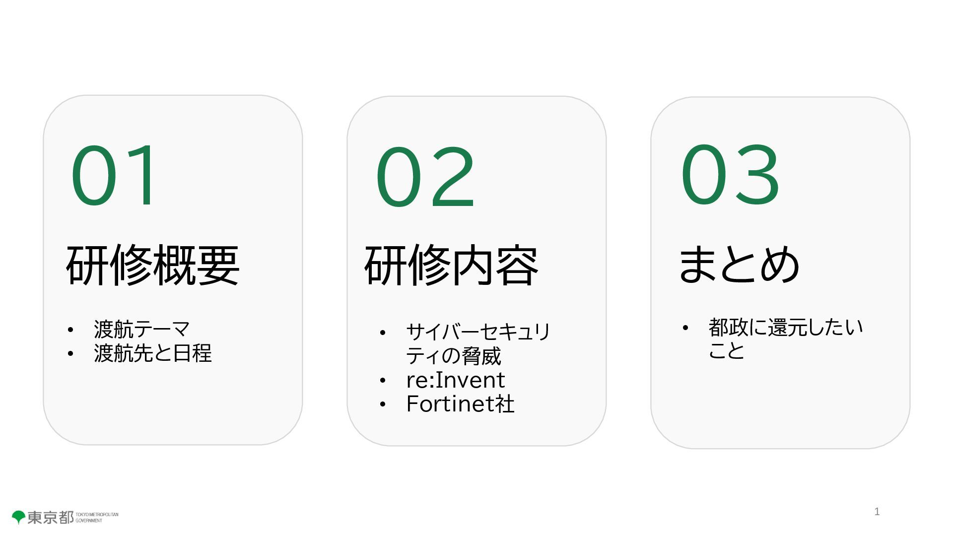This screenshot has height=536, width=953.
Task: Click the 研修概要 heading
Action: (x=153, y=265)
